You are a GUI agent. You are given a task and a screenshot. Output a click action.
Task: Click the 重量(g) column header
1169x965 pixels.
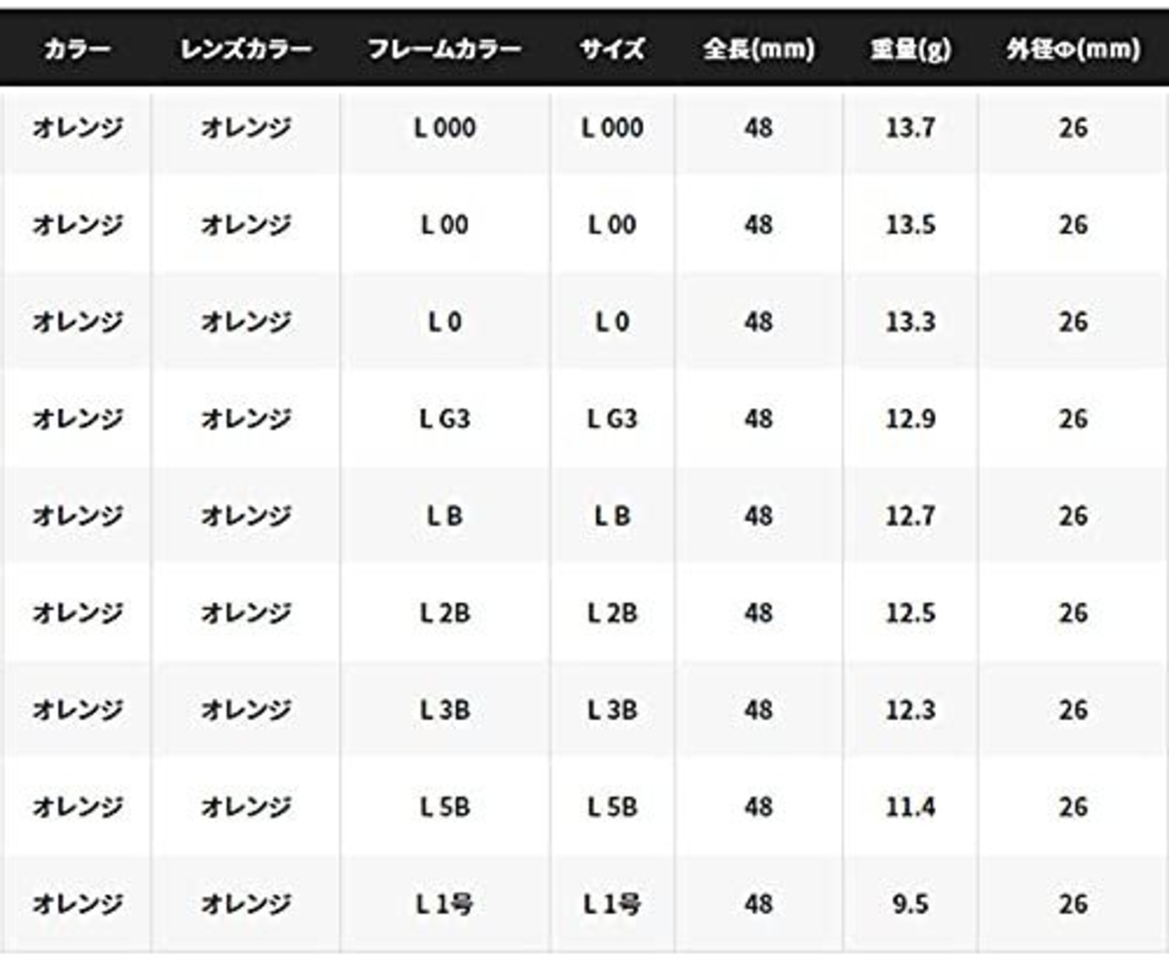point(910,48)
